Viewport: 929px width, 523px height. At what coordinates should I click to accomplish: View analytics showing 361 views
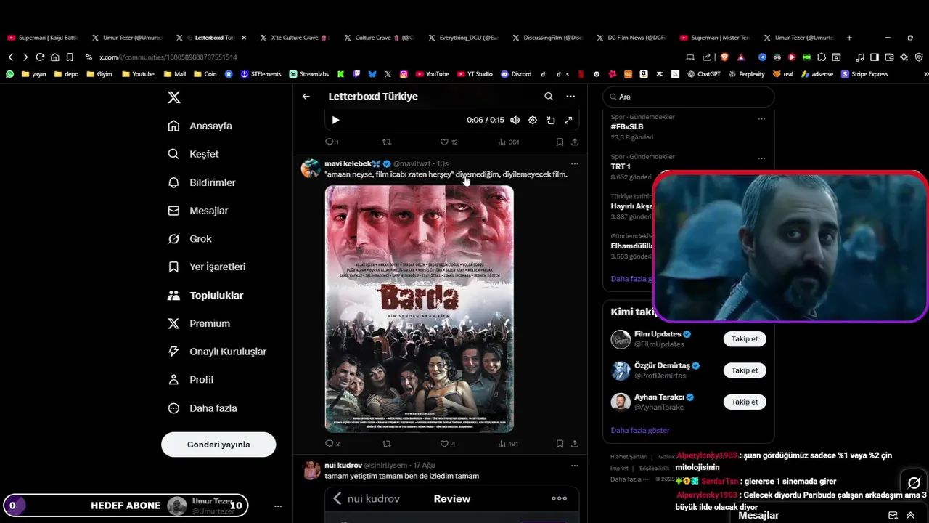pyautogui.click(x=508, y=142)
